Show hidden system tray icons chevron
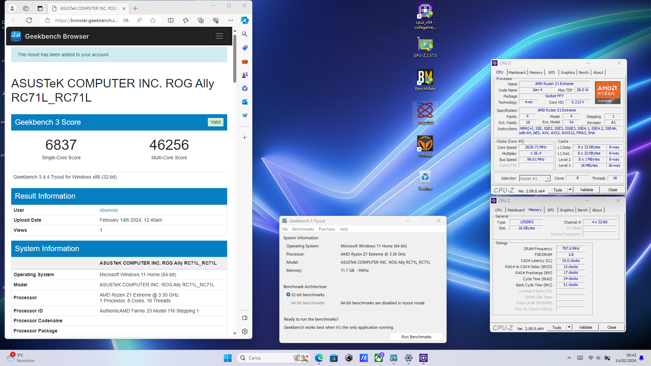651x366 pixels. 569,358
